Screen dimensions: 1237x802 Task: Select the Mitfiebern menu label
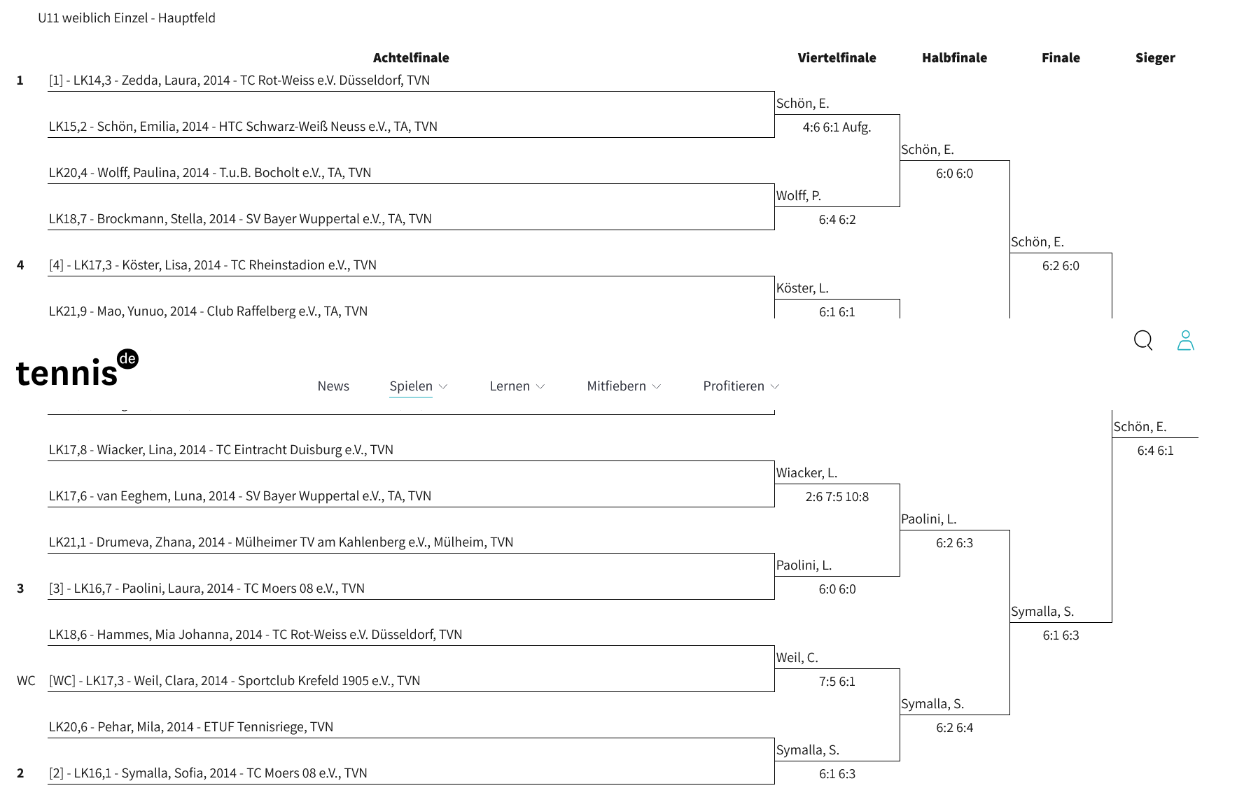coord(616,386)
